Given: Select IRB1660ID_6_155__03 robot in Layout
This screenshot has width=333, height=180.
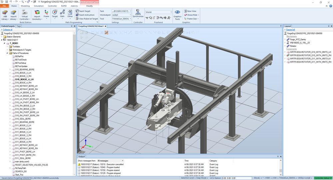Looking at the screenshot, I should pyautogui.click(x=300, y=43).
